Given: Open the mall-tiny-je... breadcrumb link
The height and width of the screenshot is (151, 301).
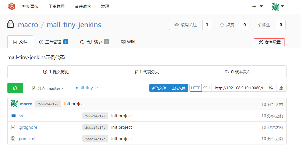Looking at the screenshot, I should 88,88.
